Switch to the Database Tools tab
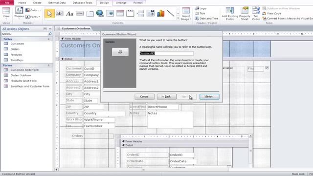The width and height of the screenshot is (313, 176). point(83,3)
